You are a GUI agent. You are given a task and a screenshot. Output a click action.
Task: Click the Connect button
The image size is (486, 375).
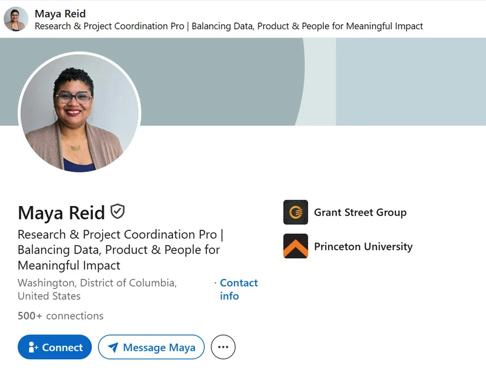[55, 347]
